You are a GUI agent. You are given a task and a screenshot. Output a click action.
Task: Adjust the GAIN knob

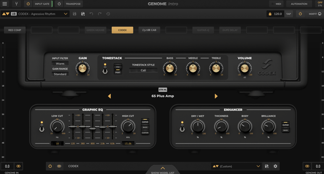(x=82, y=68)
